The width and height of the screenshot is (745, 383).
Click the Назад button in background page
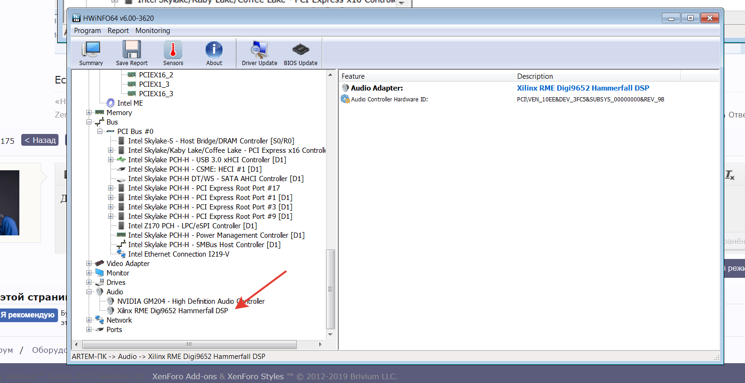click(40, 140)
